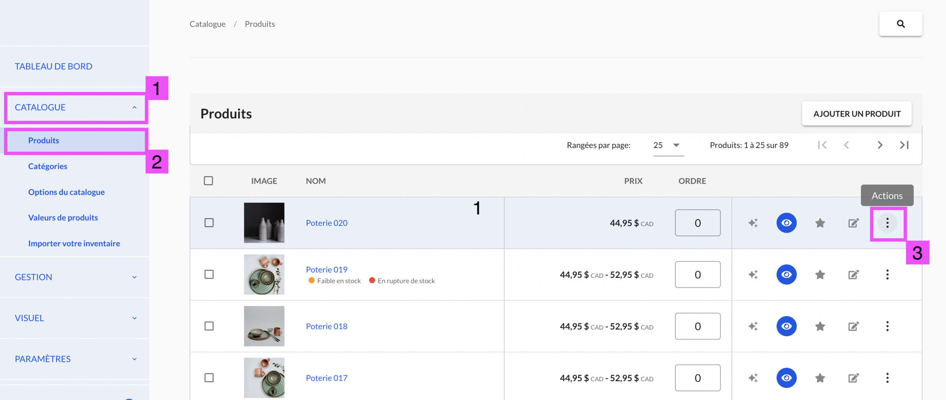Tick the checkbox for Poterie 018
This screenshot has height=400, width=946.
point(209,326)
